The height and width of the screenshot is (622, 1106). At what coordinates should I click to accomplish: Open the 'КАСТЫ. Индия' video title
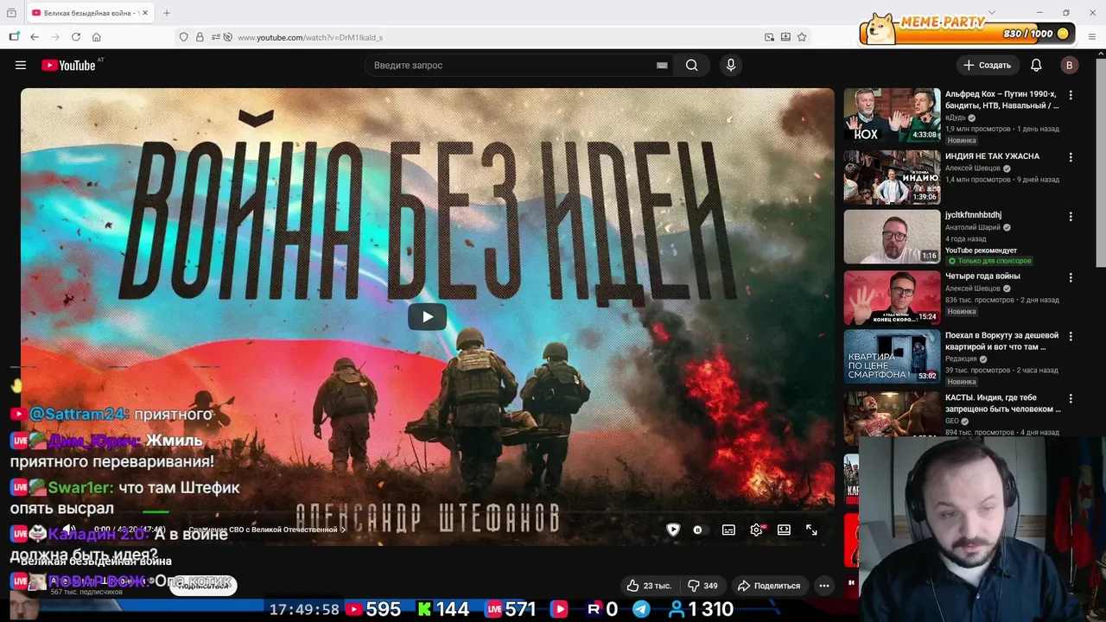[1002, 403]
